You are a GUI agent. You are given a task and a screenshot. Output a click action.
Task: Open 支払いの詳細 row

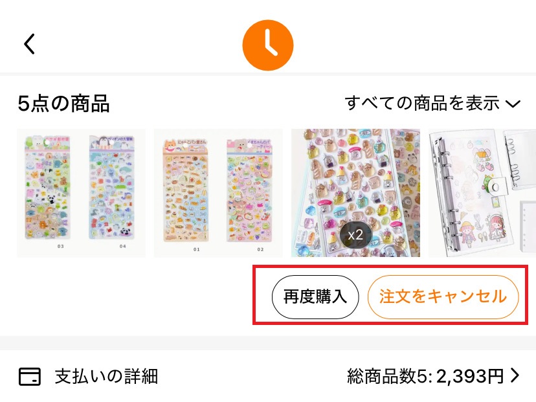coord(268,376)
